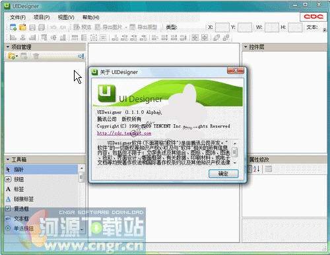
Task: Click the Redo arrow icon
Action: tap(63, 27)
